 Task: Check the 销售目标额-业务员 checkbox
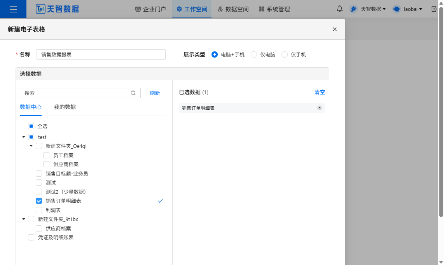tap(39, 174)
